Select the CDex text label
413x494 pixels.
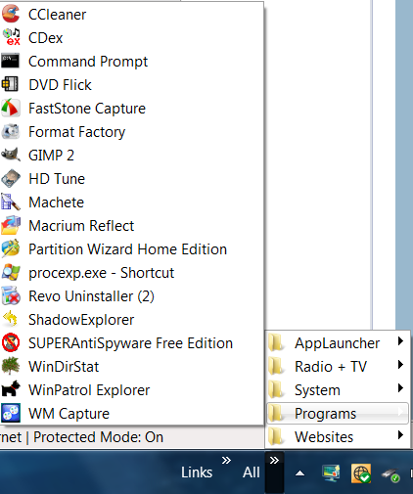[45, 38]
